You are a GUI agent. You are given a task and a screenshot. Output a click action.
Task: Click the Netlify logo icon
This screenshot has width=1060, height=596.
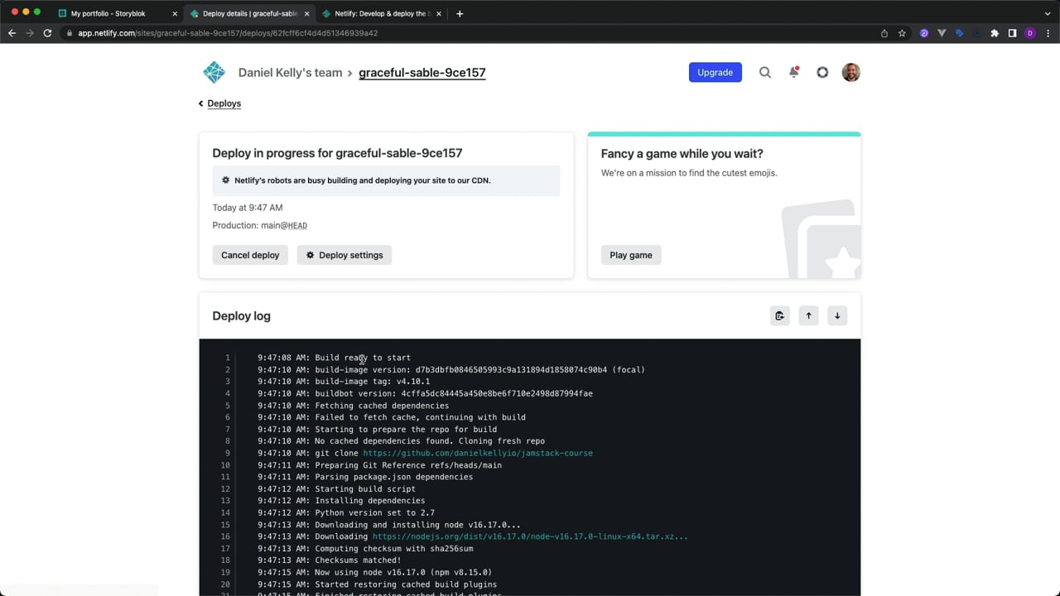[214, 72]
